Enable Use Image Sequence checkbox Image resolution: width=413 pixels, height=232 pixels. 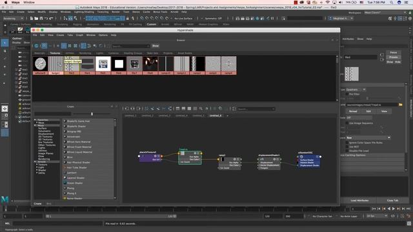click(x=347, y=123)
